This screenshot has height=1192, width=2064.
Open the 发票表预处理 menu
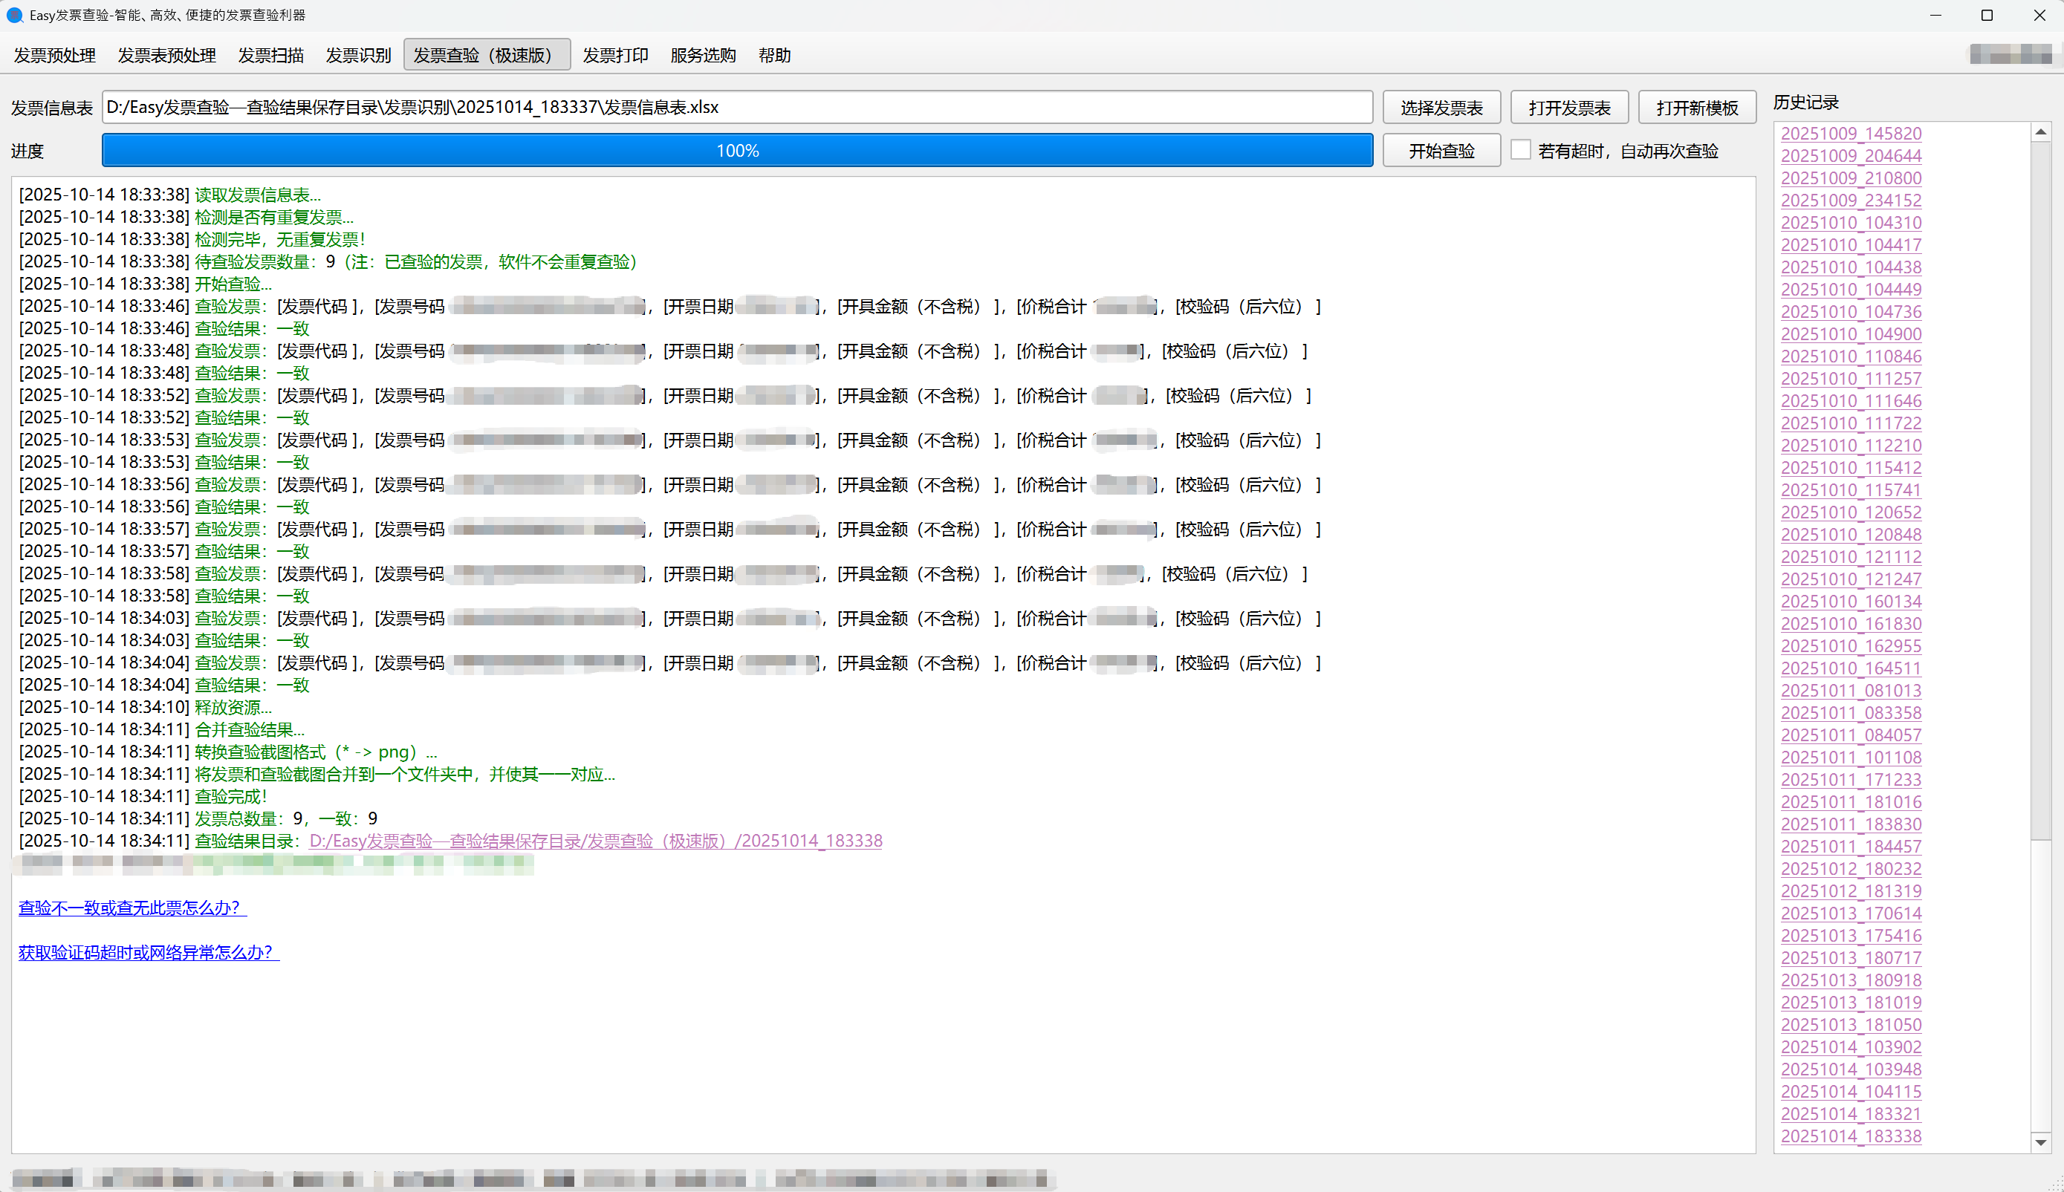click(x=166, y=55)
